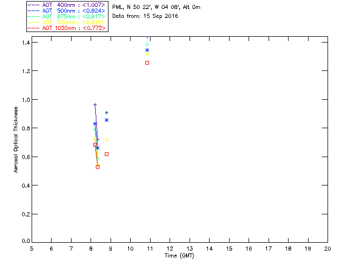Select the AOT 870nm legend entry

[x=67, y=22]
